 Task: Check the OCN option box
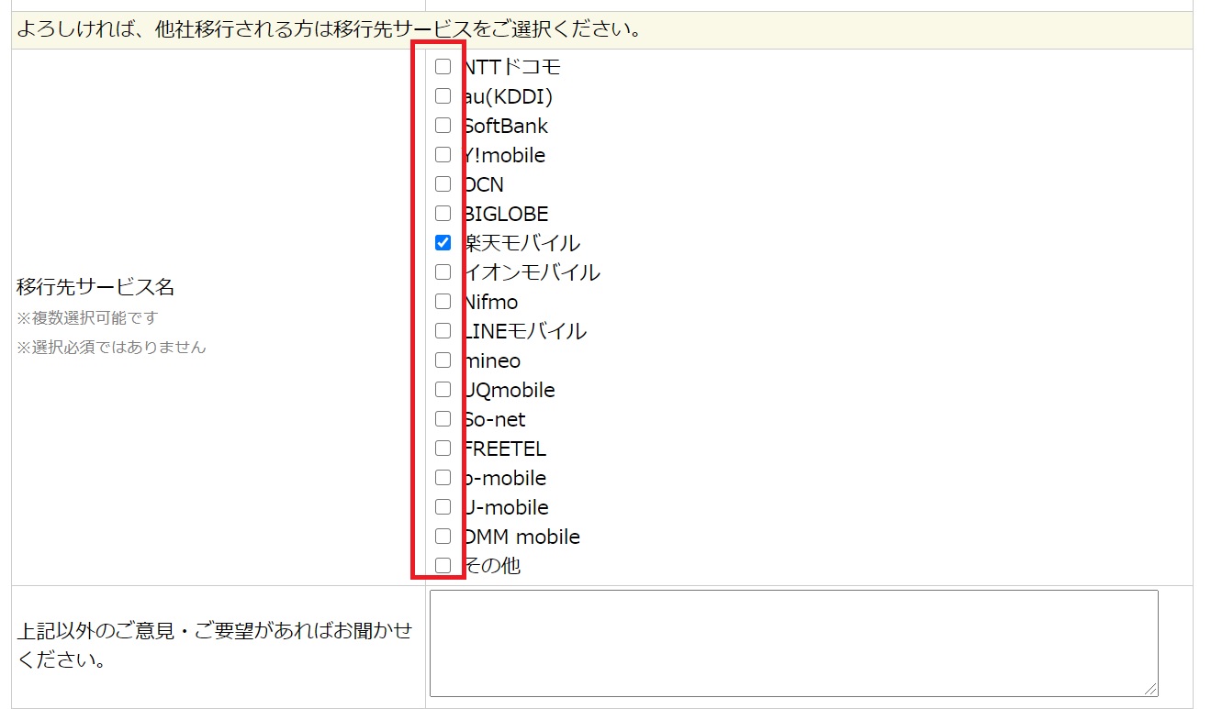[443, 184]
